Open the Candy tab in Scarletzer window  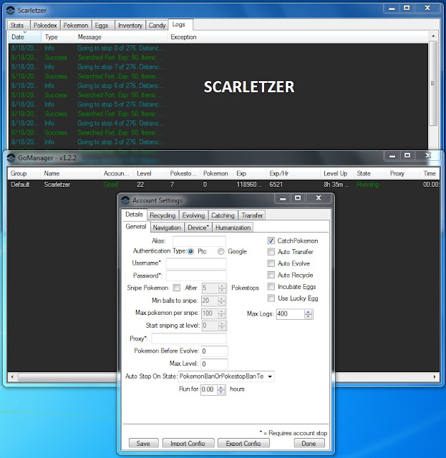point(157,26)
